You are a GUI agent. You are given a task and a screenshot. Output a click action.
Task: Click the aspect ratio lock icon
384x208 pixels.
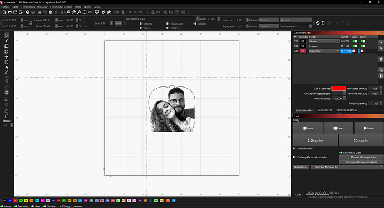(31, 23)
